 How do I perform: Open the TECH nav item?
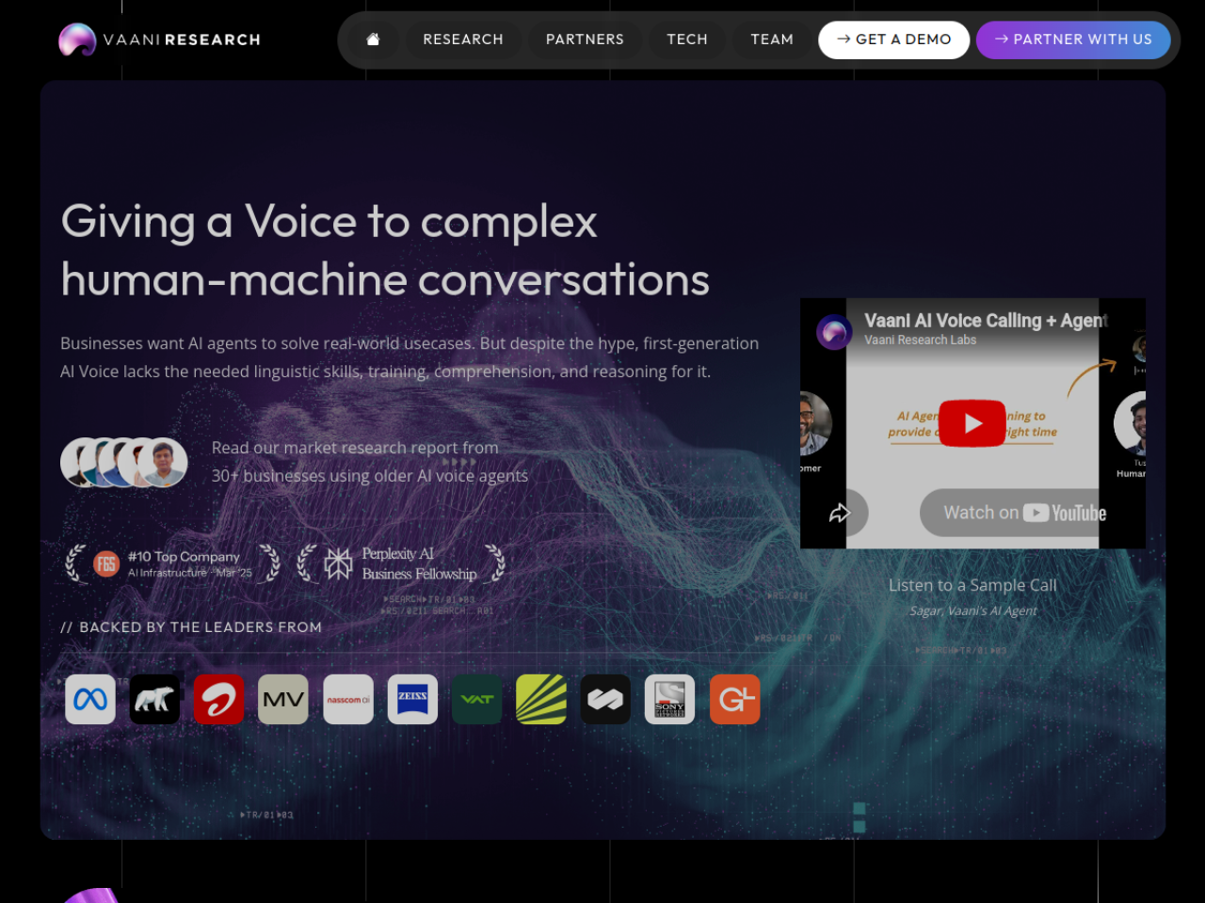[x=687, y=40]
